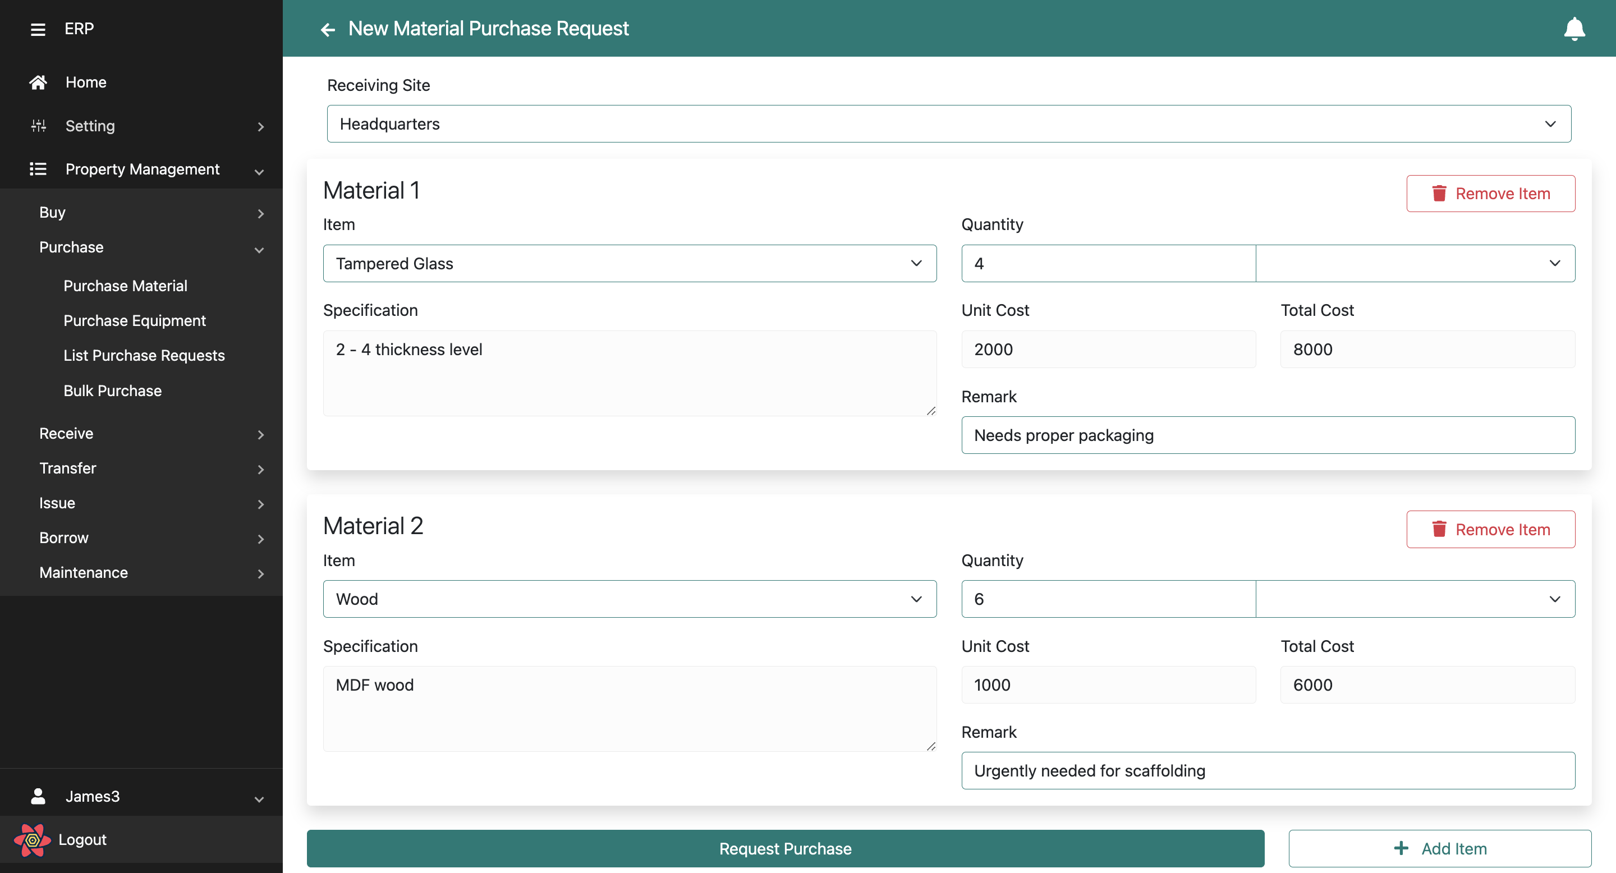Click the James3 user avatar icon
1616x873 pixels.
[38, 796]
